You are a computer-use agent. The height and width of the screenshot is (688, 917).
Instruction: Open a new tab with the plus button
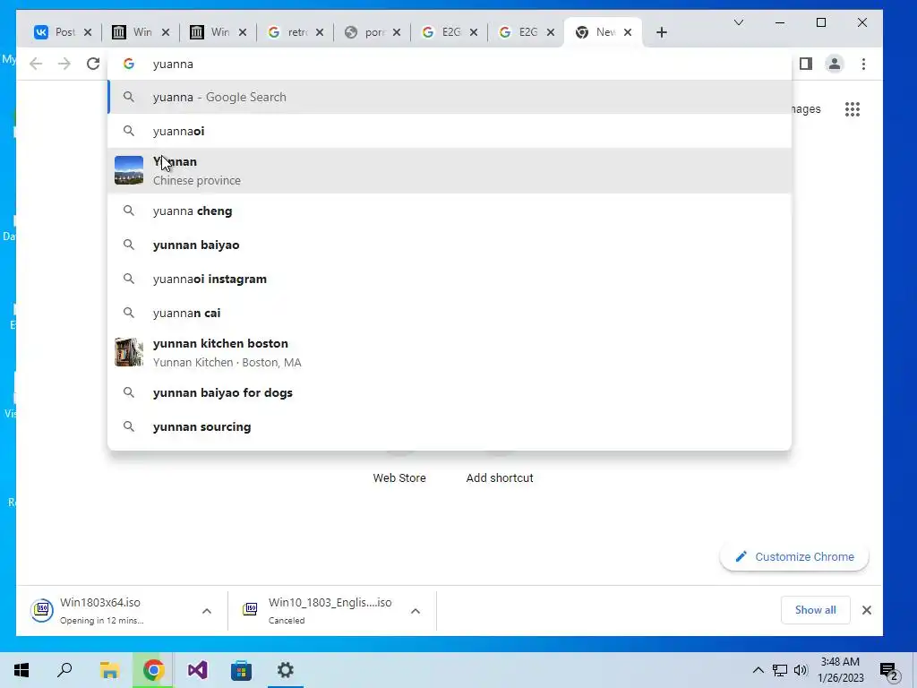tap(662, 32)
